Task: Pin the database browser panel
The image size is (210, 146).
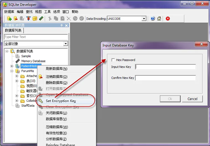Action: coord(62,25)
